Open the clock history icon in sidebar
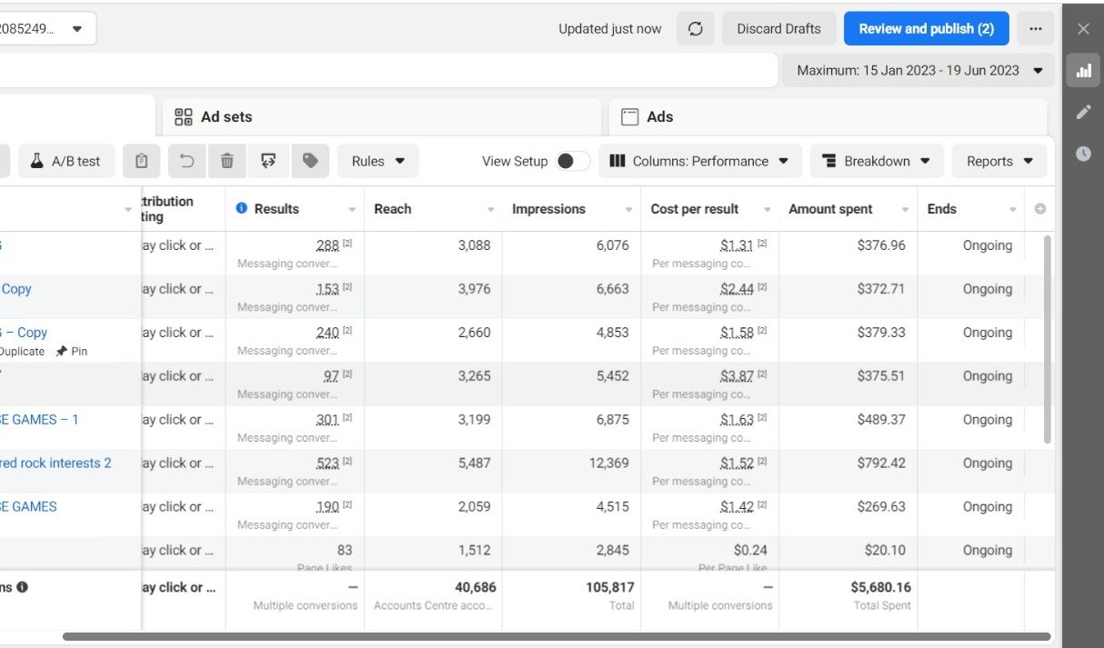The height and width of the screenshot is (648, 1104). tap(1083, 154)
